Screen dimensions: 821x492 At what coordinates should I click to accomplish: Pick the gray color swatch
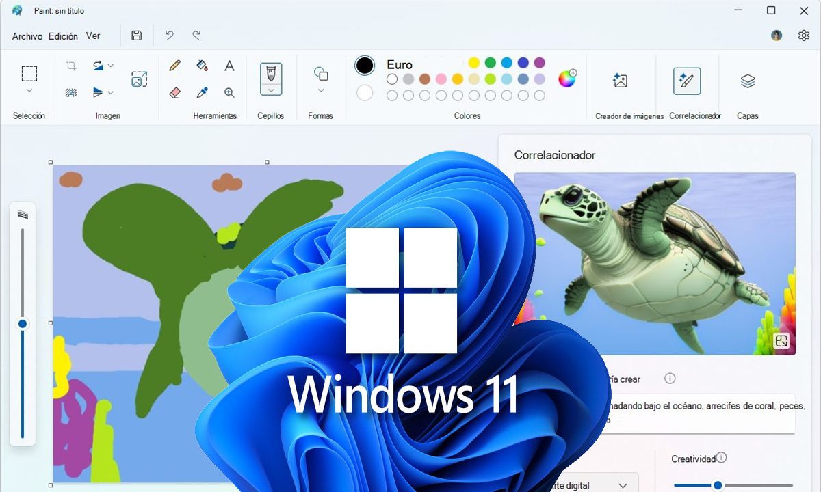(408, 79)
